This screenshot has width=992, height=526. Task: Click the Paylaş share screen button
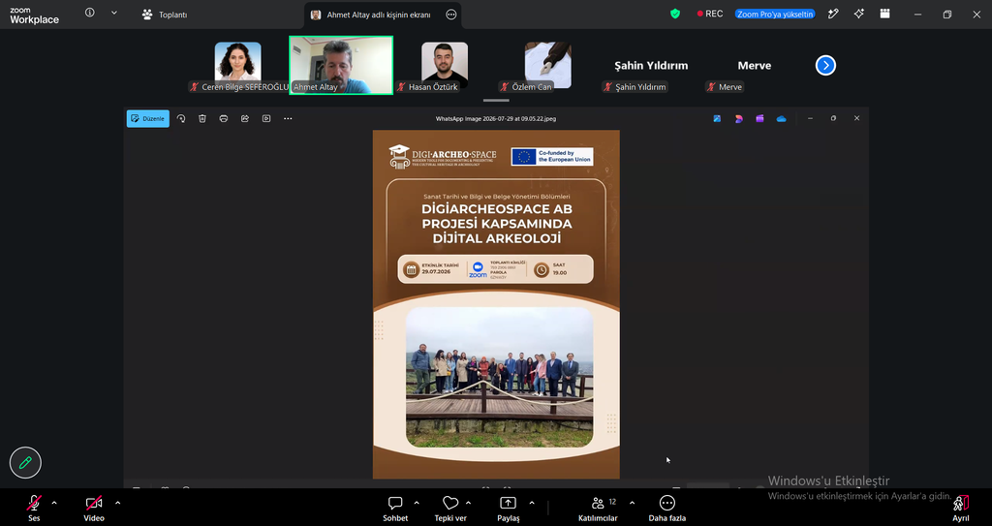508,509
